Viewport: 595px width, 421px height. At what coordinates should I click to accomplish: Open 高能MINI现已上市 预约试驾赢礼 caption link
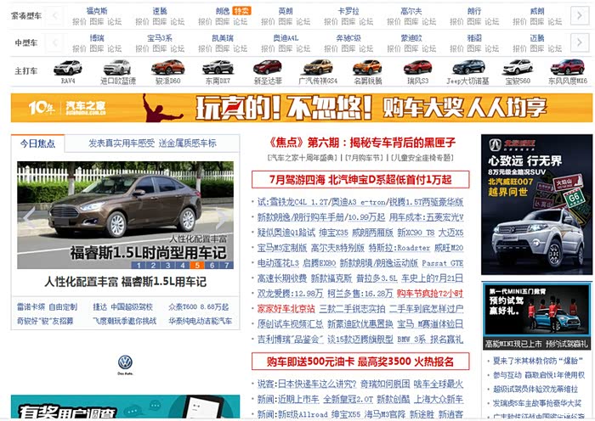536,344
